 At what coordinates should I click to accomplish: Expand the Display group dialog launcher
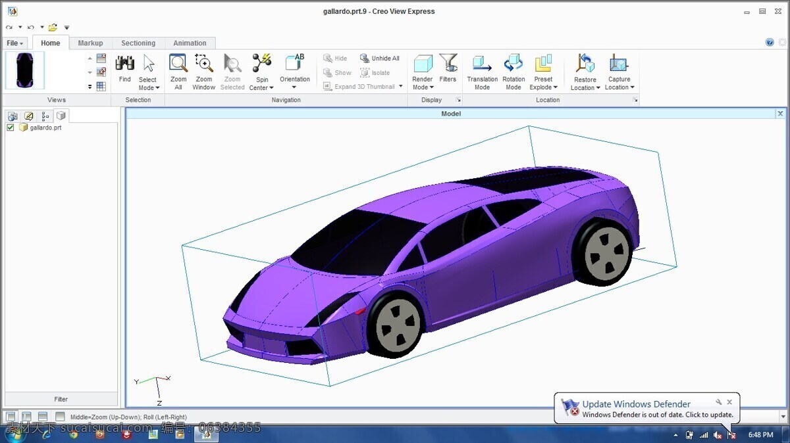tap(458, 100)
